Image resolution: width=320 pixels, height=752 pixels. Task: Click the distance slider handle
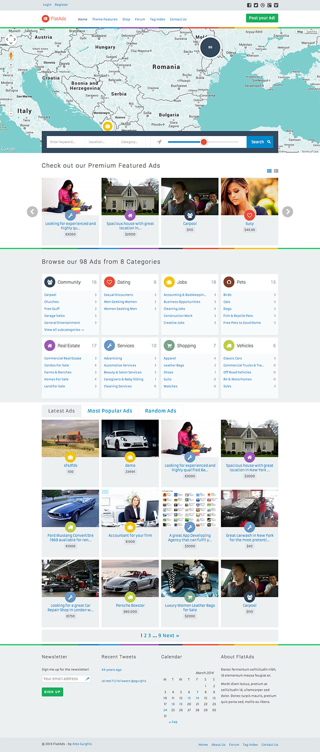[x=203, y=142]
